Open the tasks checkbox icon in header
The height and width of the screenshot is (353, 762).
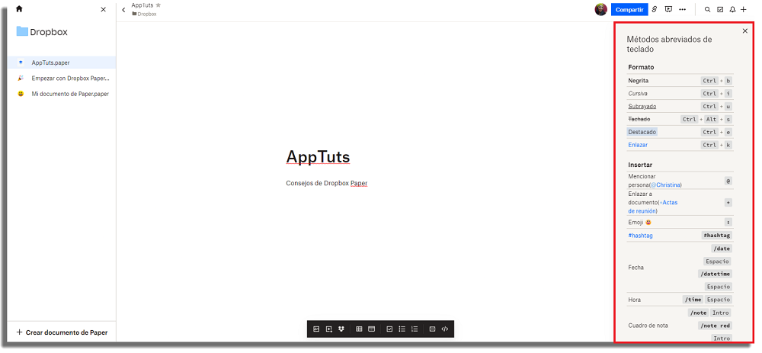click(720, 9)
